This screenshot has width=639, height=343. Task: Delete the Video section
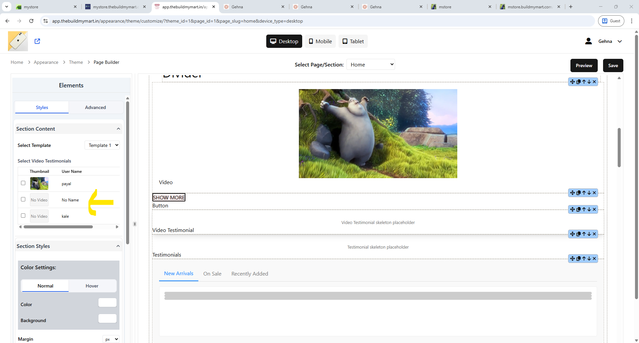pos(594,82)
